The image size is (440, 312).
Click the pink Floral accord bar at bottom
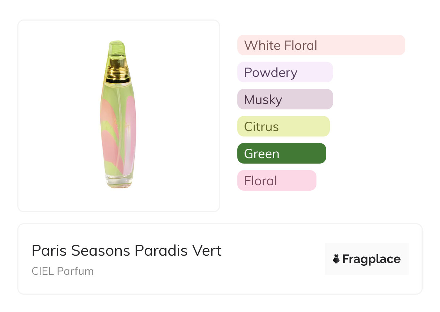276,181
